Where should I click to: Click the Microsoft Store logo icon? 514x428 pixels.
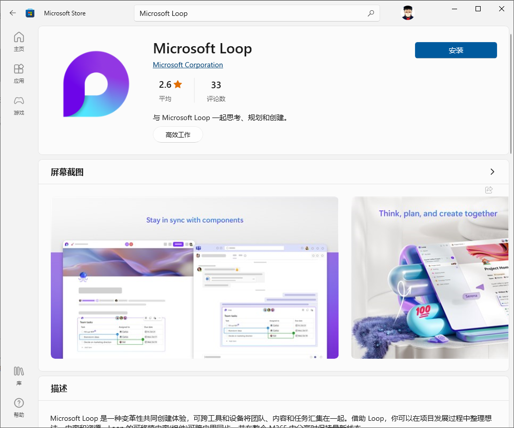30,13
